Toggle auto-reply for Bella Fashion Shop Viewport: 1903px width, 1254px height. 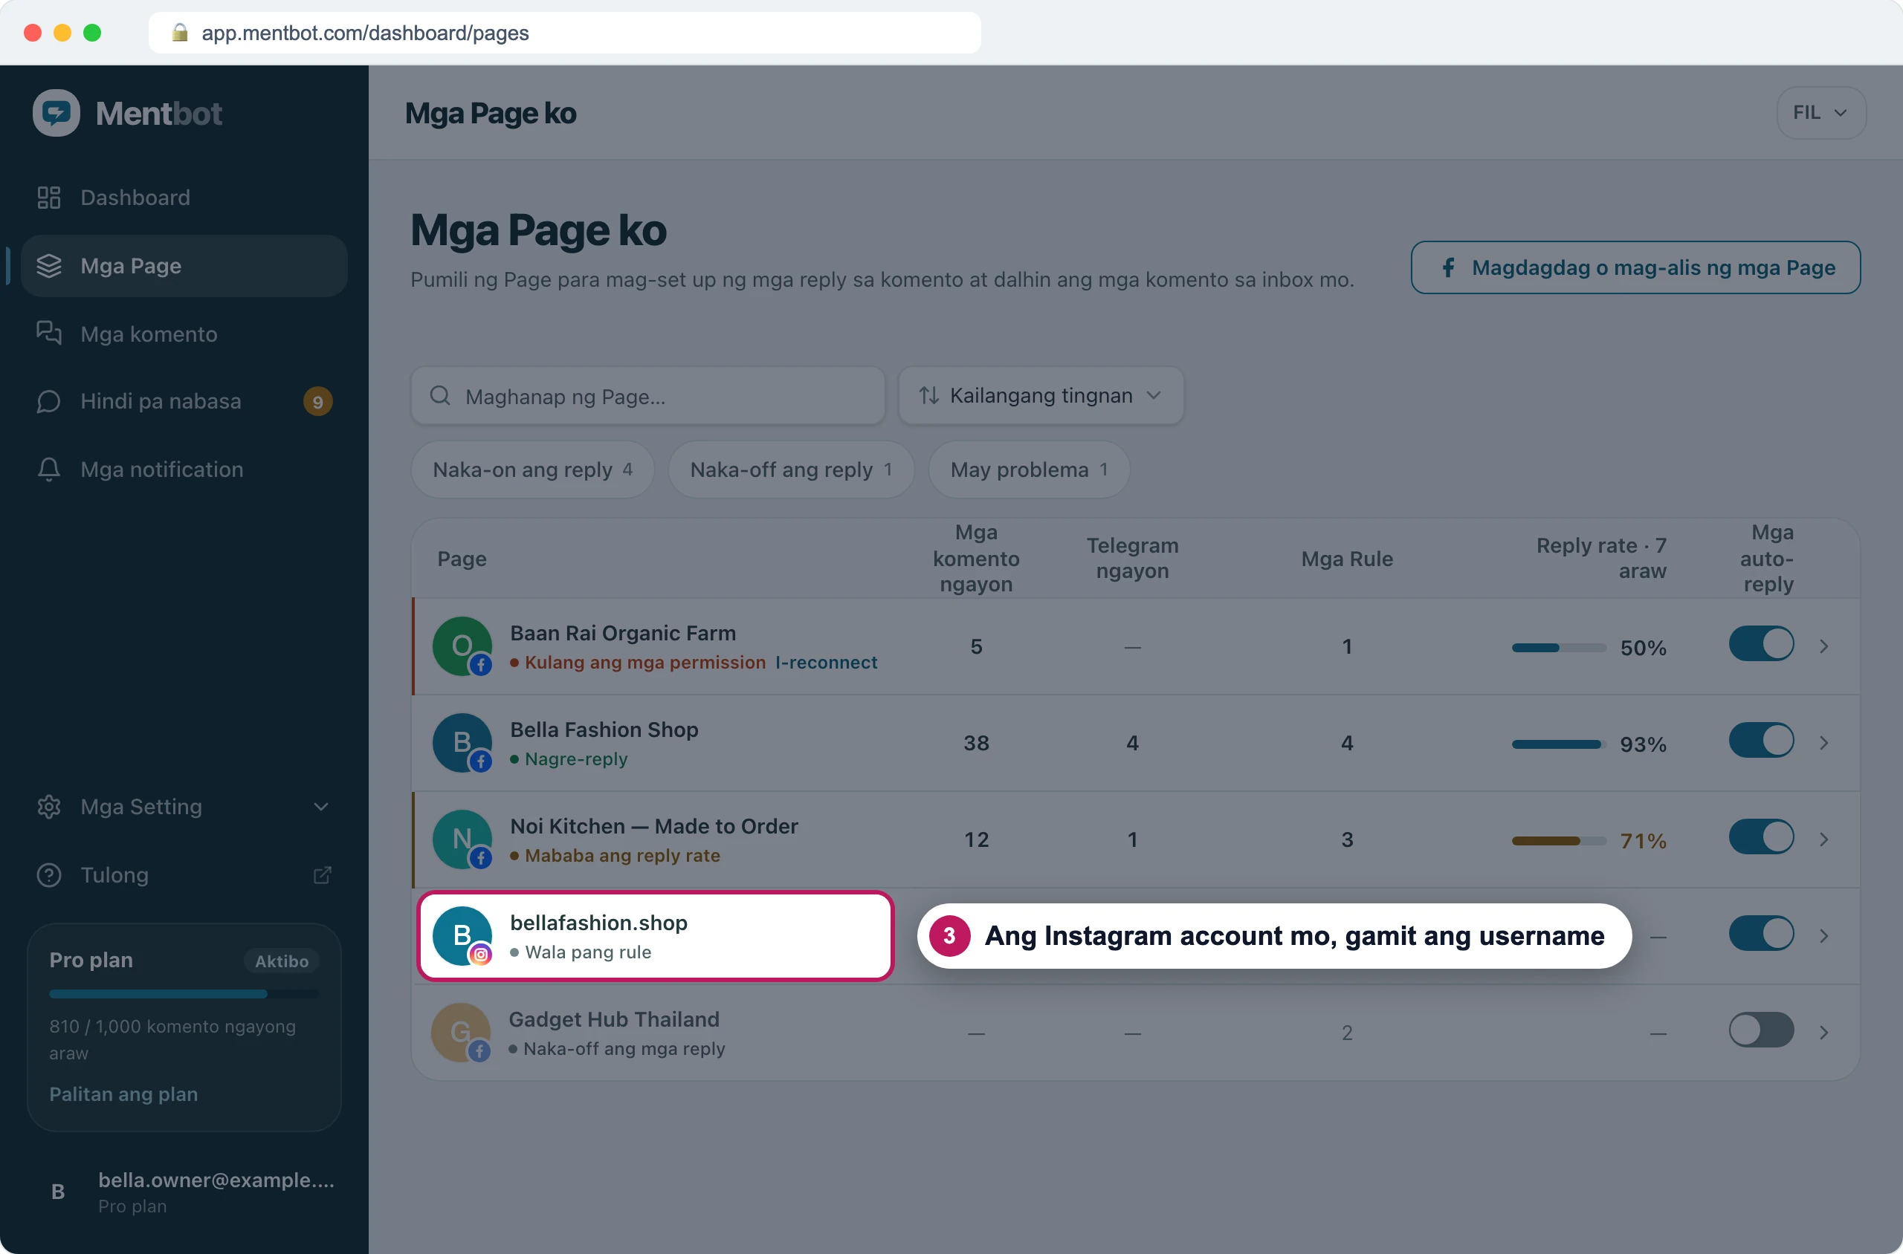point(1760,741)
